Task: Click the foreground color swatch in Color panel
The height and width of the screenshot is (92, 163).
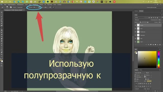Action: (135, 52)
